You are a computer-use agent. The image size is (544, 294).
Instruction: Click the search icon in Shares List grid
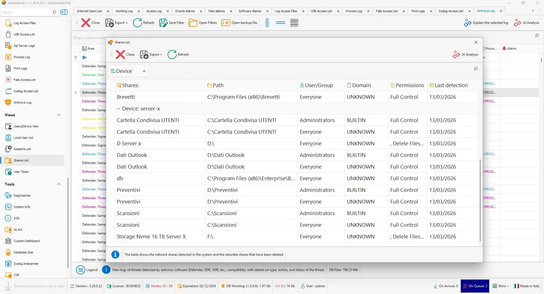tap(476, 69)
